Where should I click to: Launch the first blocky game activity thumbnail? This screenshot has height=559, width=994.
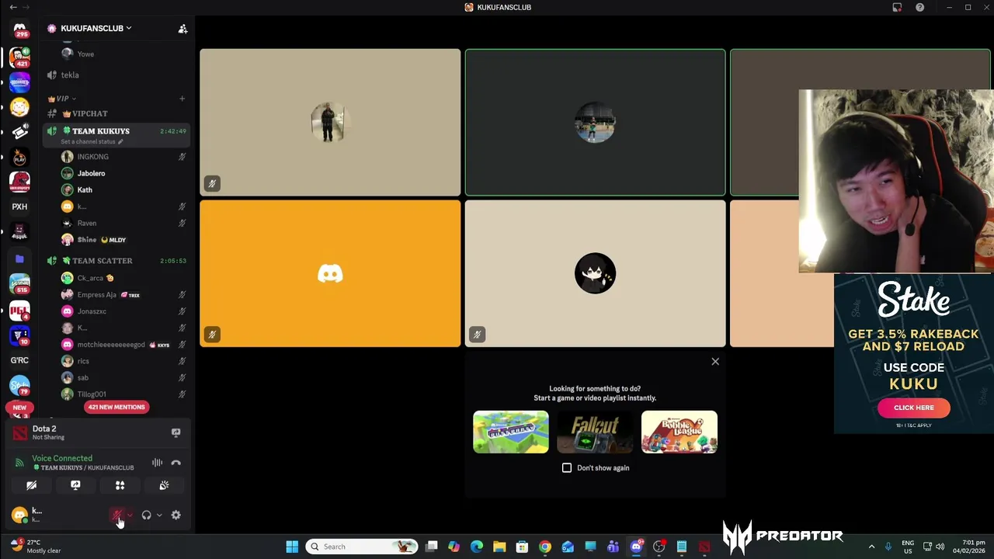511,432
